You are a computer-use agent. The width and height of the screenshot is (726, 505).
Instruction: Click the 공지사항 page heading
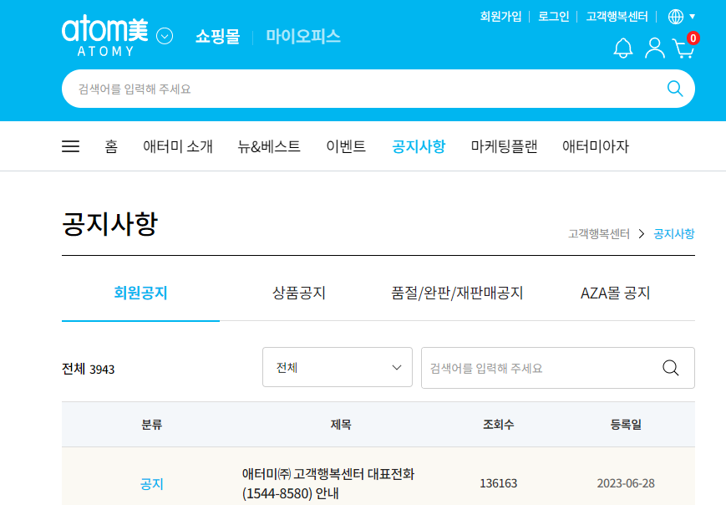[x=110, y=224]
